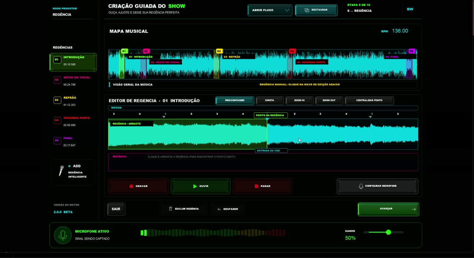This screenshot has width=474, height=258.
Task: Click the microphone icon on Configurar Microfone
Action: pyautogui.click(x=361, y=186)
